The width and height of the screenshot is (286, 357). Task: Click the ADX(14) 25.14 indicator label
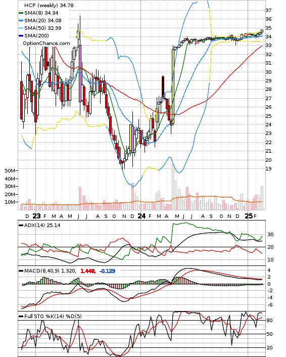coord(42,225)
